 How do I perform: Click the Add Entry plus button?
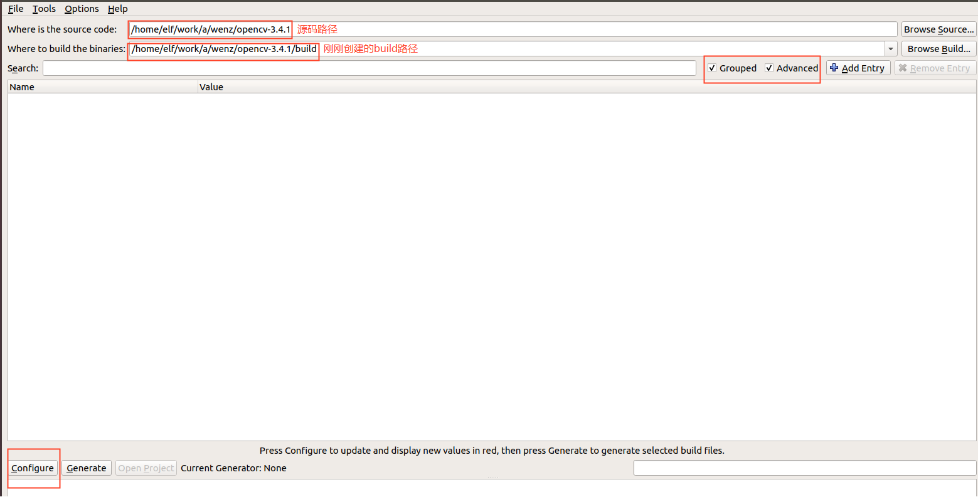[x=858, y=68]
